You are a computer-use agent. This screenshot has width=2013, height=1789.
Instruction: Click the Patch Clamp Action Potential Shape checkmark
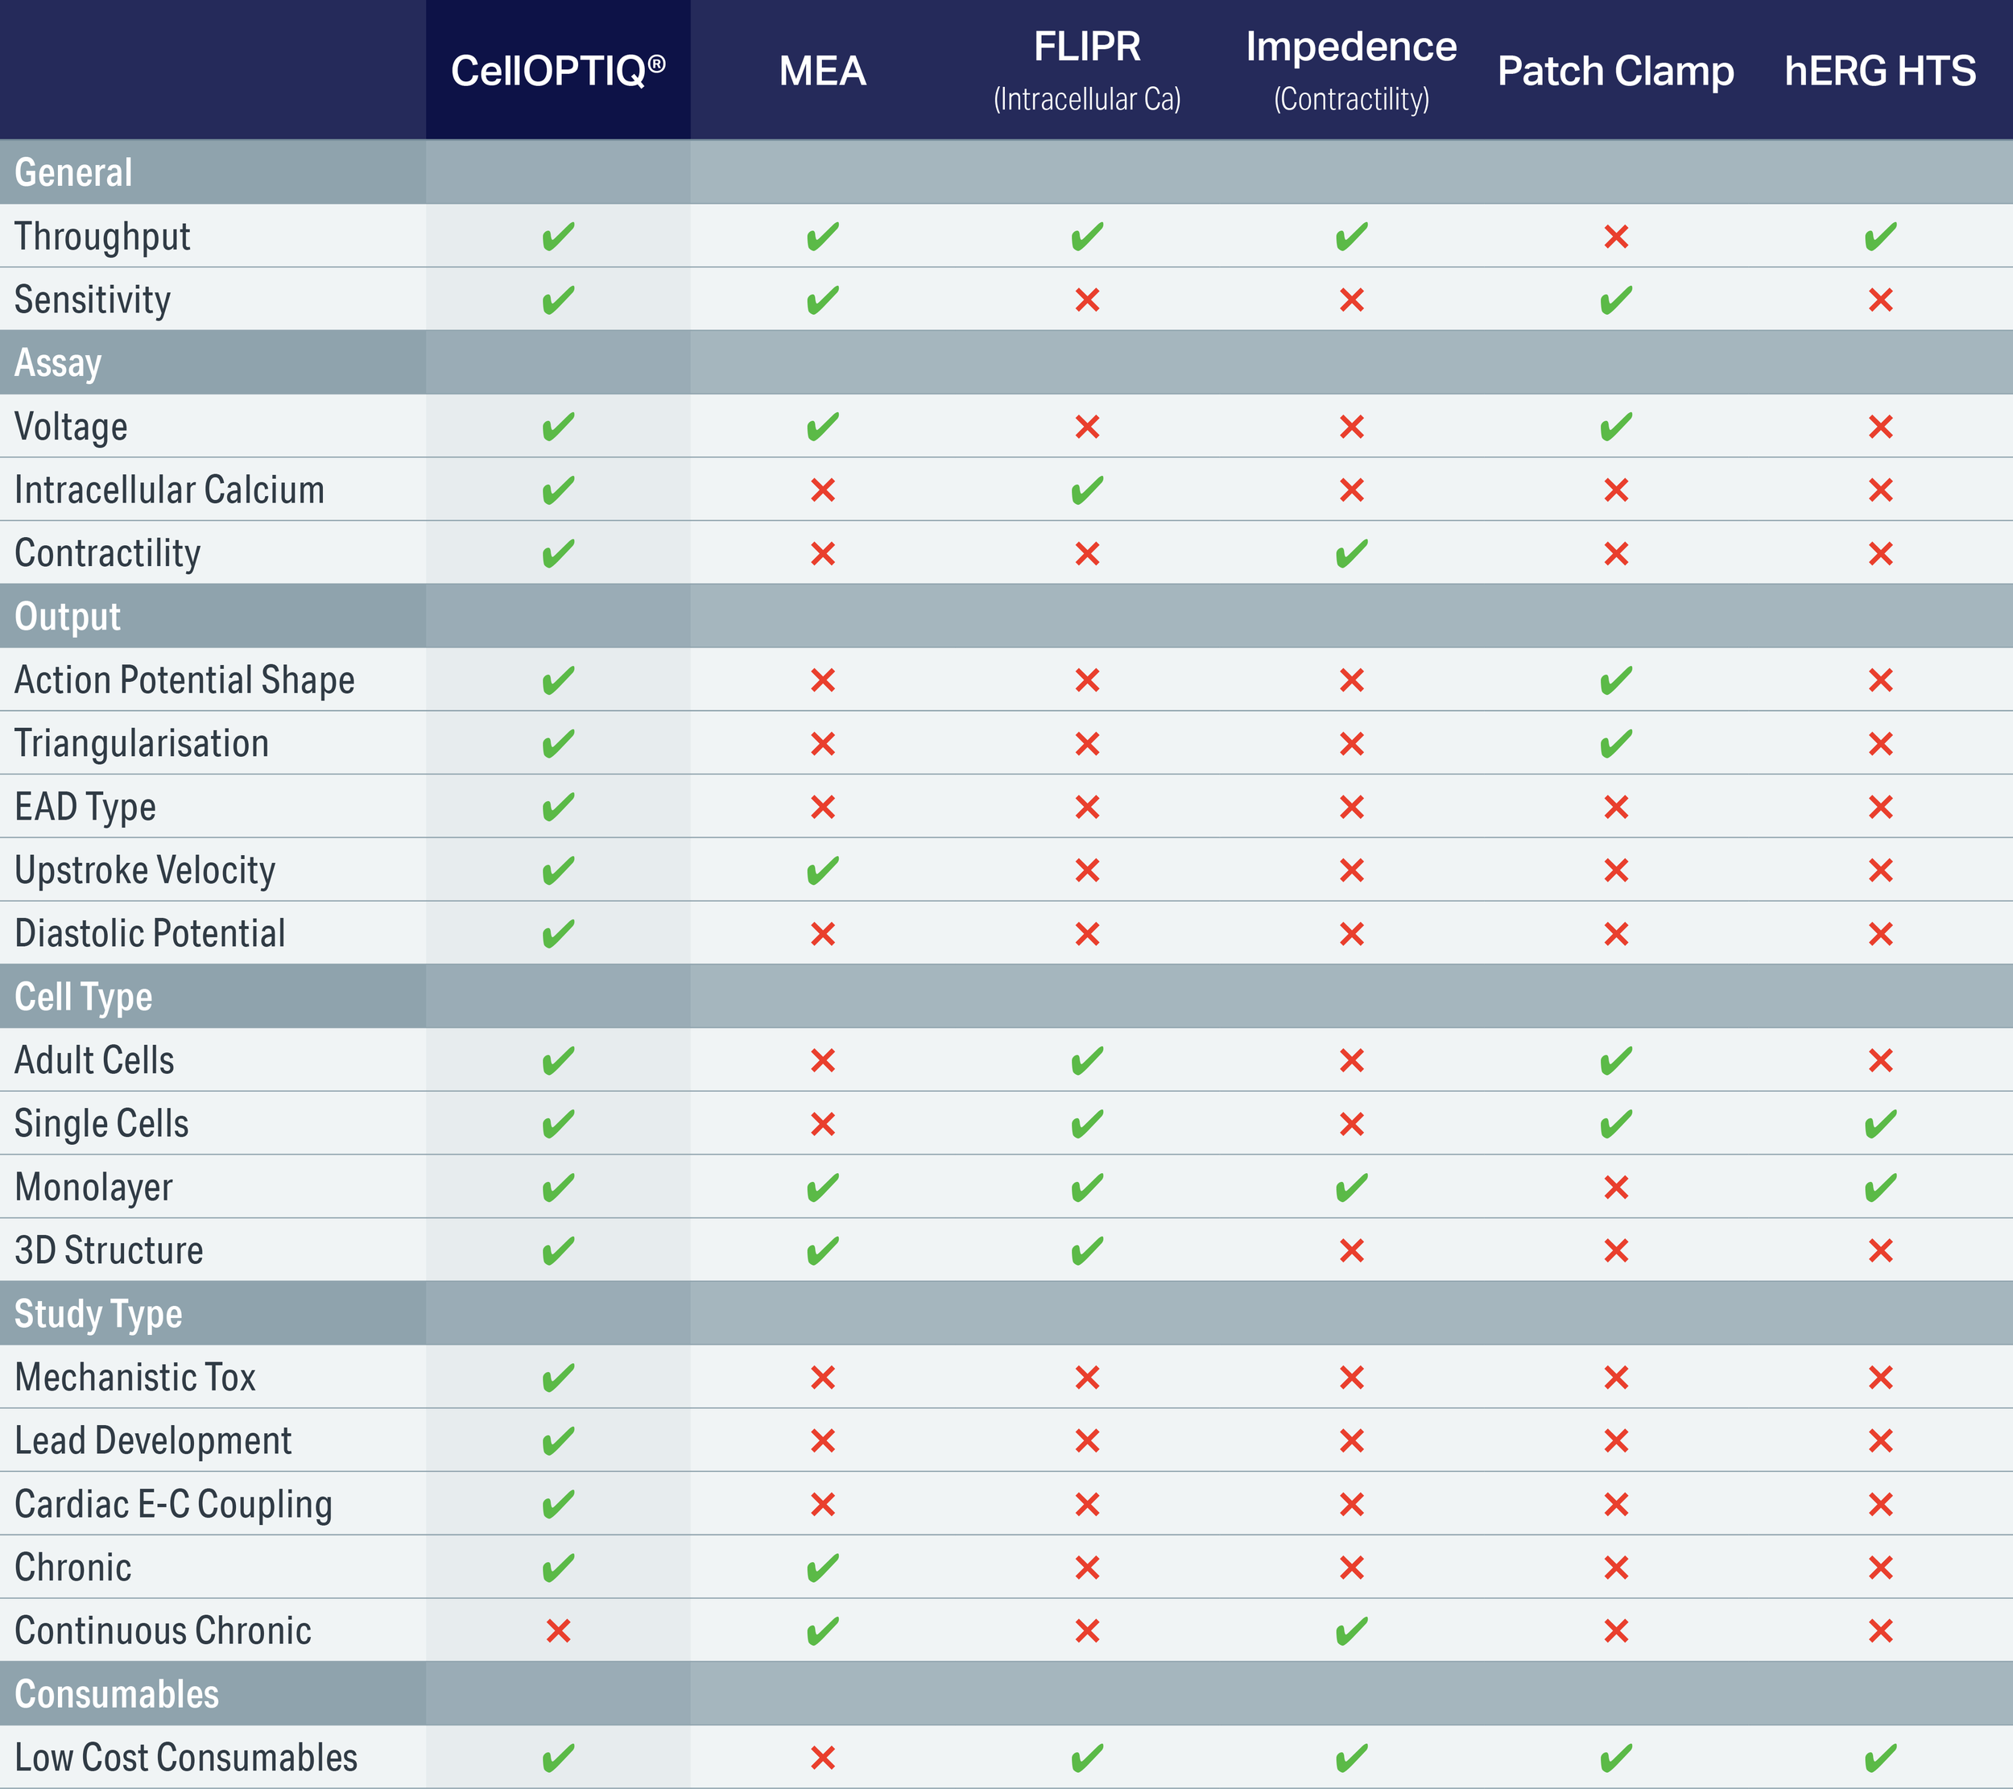pyautogui.click(x=1616, y=680)
